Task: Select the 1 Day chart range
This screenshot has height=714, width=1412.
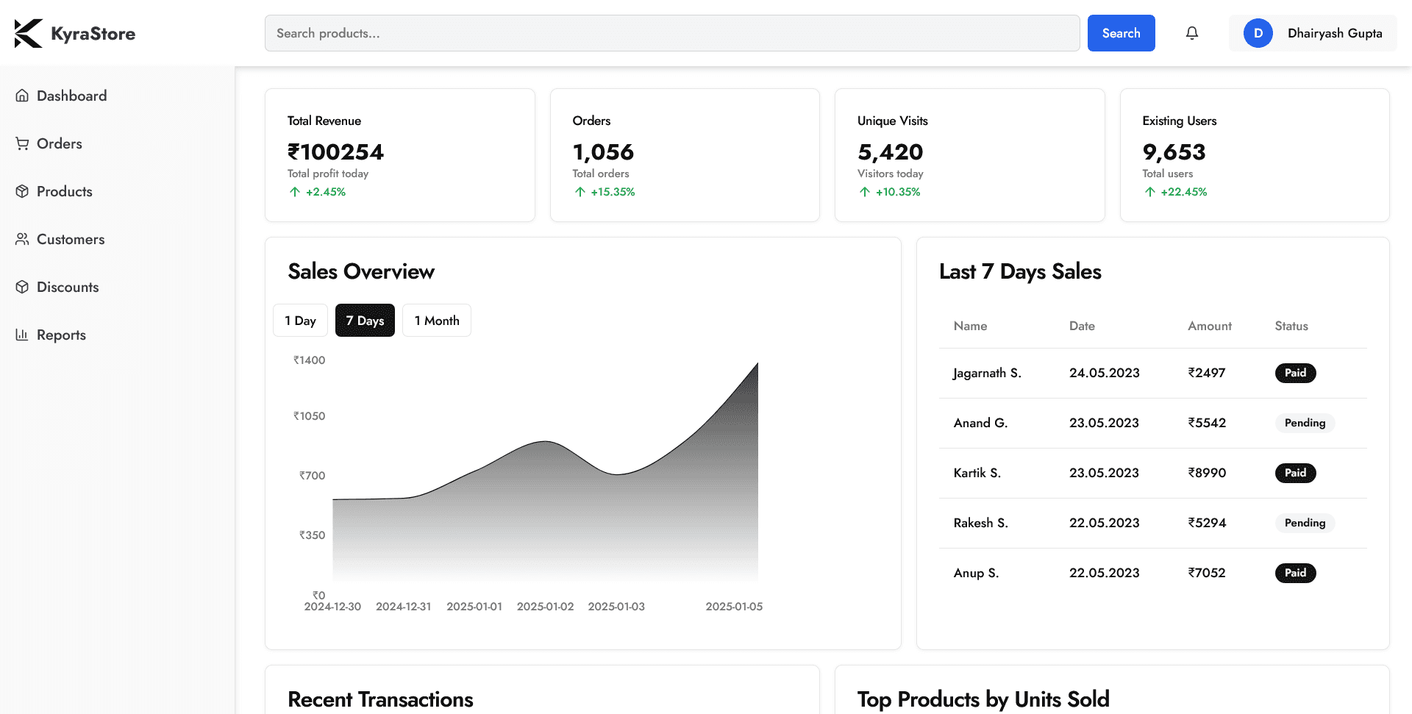Action: click(300, 321)
